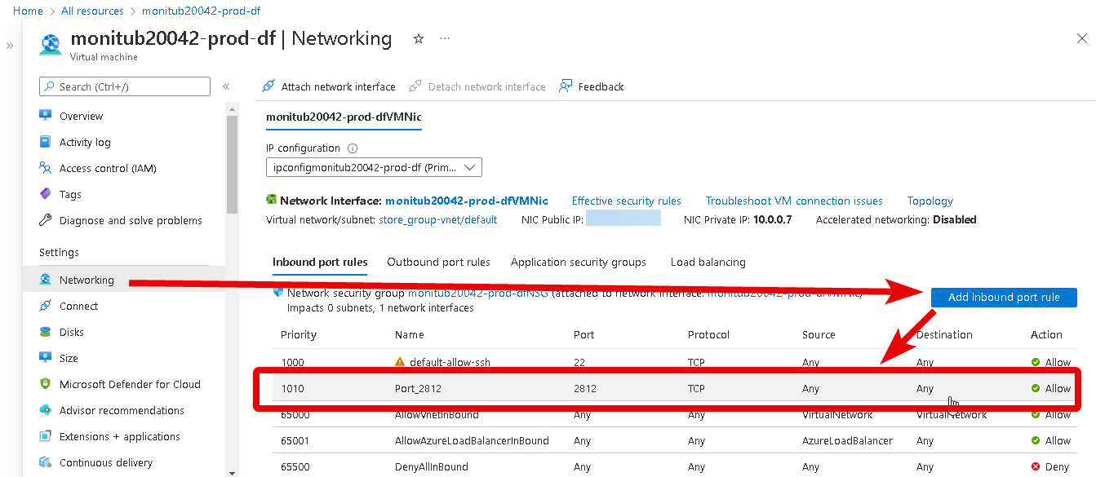Image resolution: width=1096 pixels, height=477 pixels.
Task: Open the Topology link
Action: 930,201
